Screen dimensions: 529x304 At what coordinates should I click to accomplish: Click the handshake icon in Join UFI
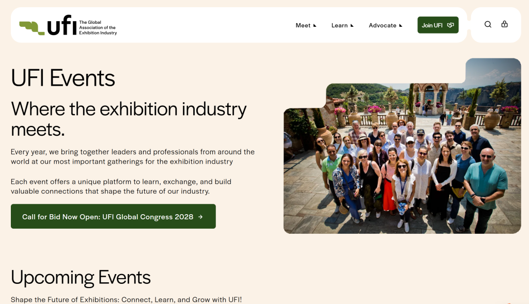(450, 25)
